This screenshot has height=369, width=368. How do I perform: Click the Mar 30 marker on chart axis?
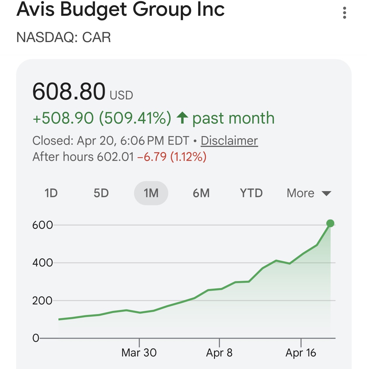pos(139,353)
